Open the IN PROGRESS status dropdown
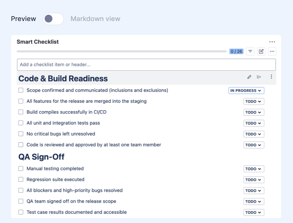The height and width of the screenshot is (223, 293). [246, 91]
